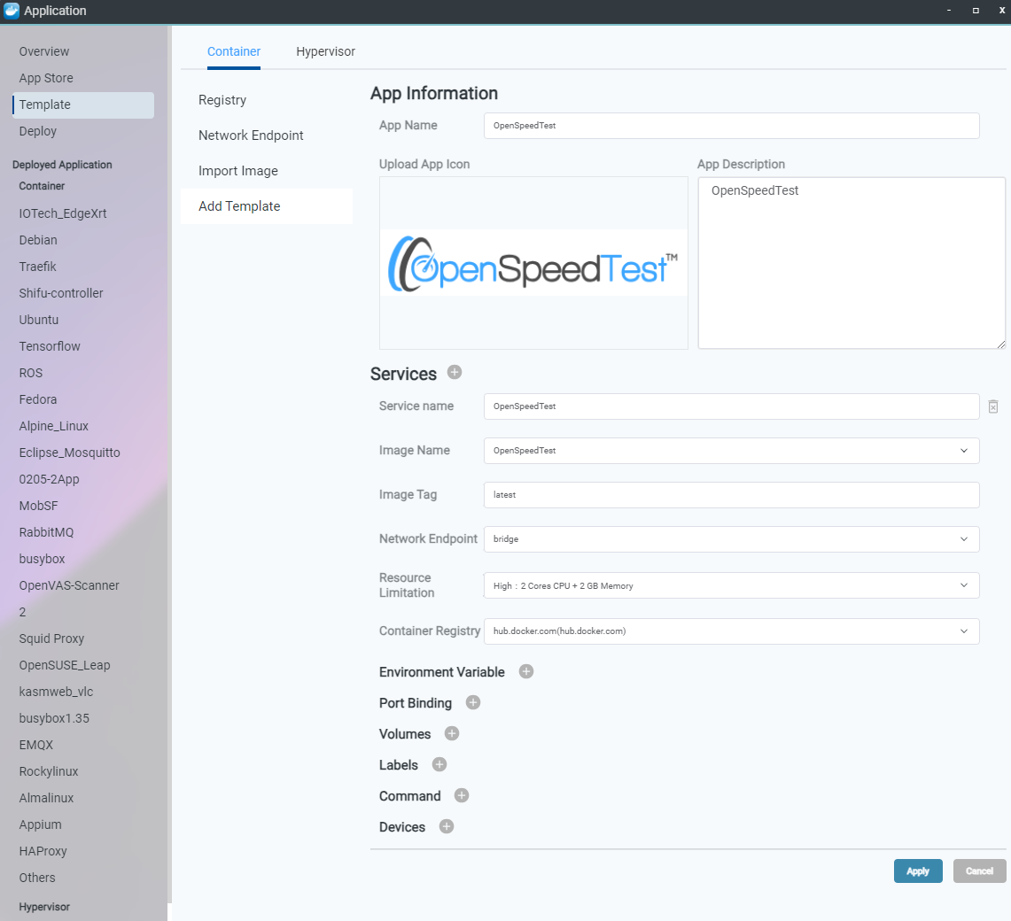Select the Add Template section

[267, 206]
